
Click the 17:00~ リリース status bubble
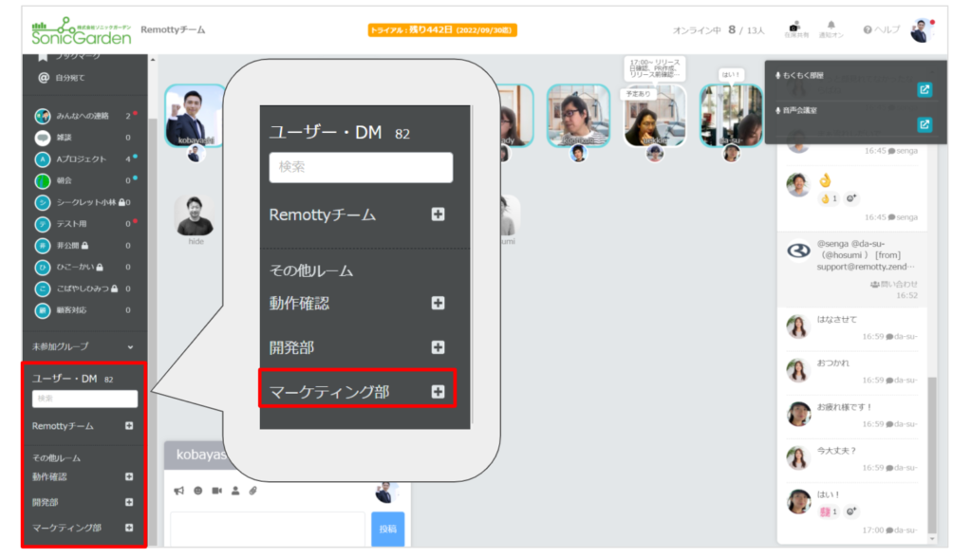tap(655, 68)
